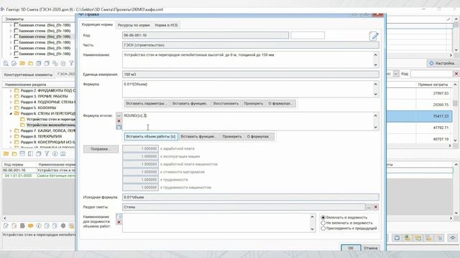Click Восстановить button

[x=226, y=103]
